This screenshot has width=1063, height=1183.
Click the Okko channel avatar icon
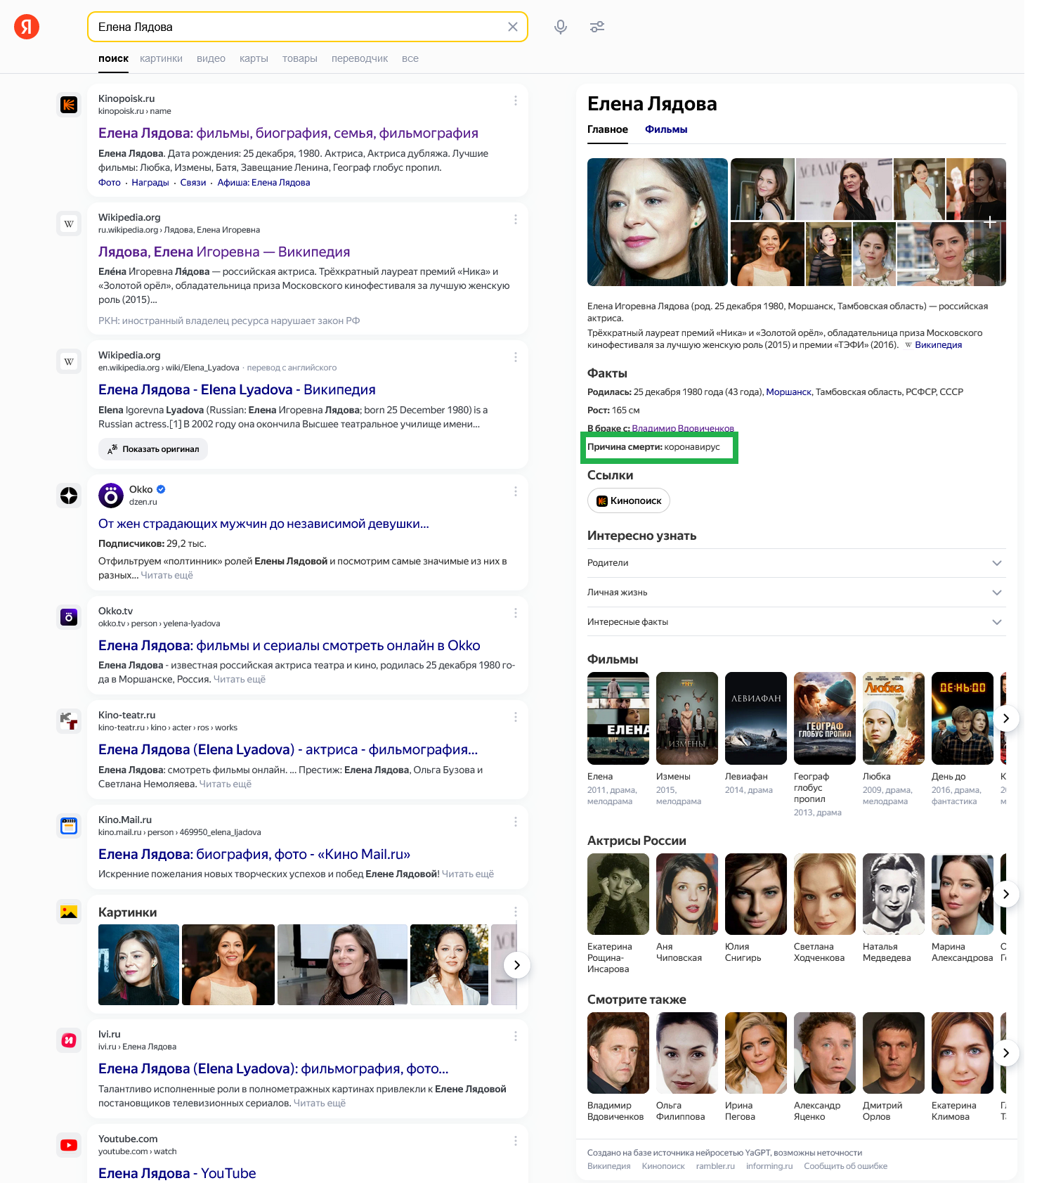[x=111, y=496]
